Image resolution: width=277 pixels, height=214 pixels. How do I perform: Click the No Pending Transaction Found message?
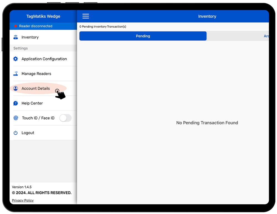click(207, 123)
